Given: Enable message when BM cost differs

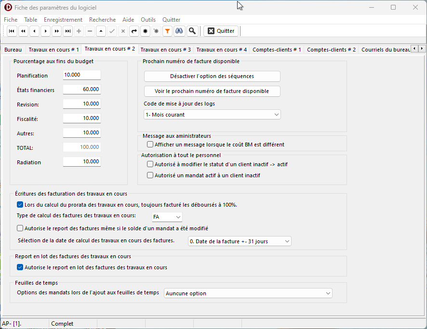Looking at the screenshot, I should (150, 144).
